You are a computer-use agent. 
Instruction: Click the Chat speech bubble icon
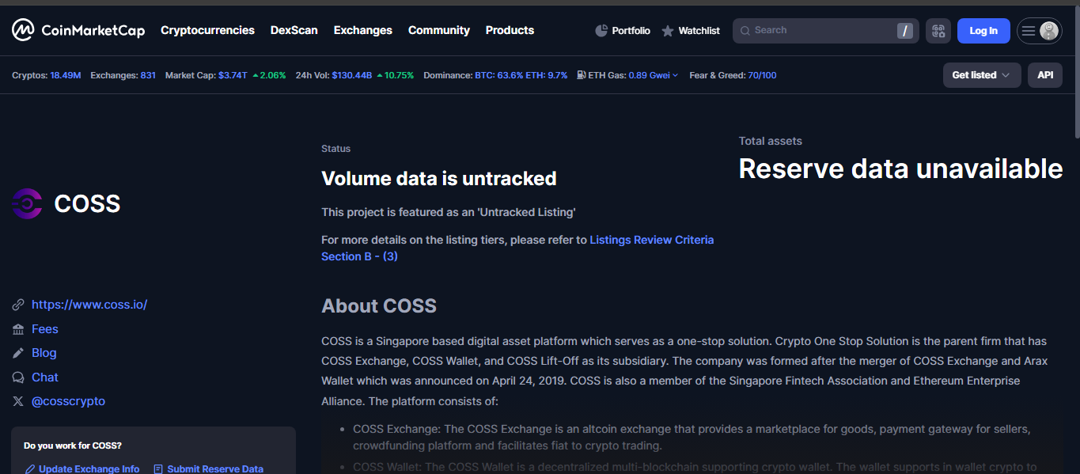(18, 377)
